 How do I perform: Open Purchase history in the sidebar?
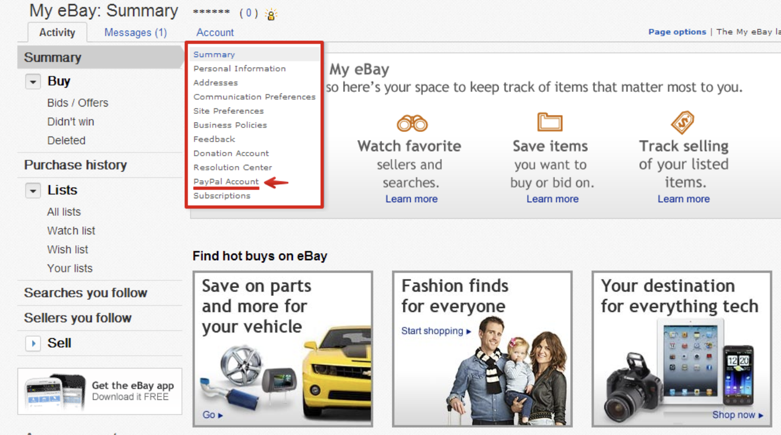(75, 165)
